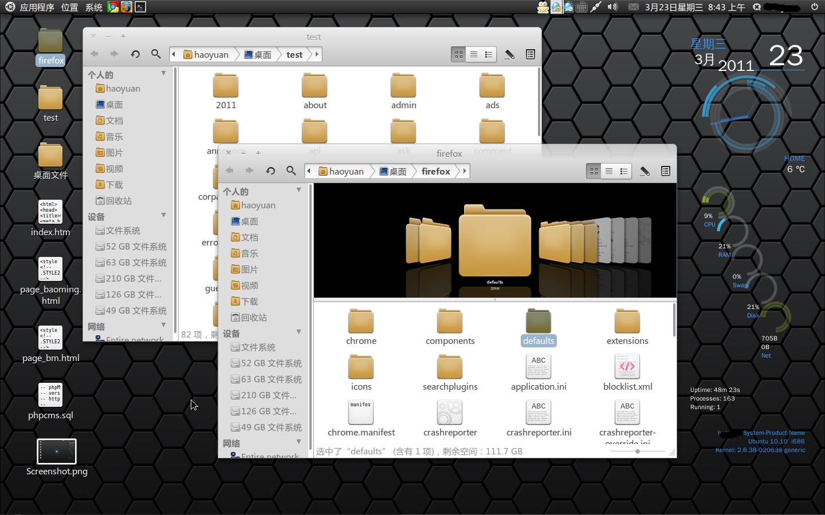Go back in the test window
Screen dimensions: 825x515
pos(95,54)
